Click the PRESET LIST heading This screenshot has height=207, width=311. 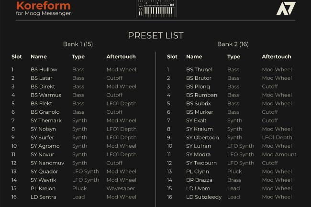coord(155,35)
